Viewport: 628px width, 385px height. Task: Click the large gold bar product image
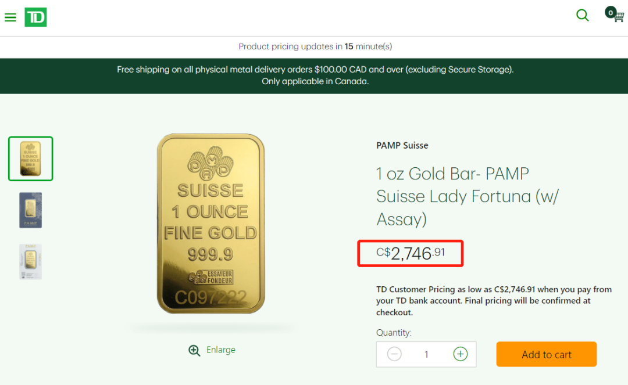pos(210,224)
